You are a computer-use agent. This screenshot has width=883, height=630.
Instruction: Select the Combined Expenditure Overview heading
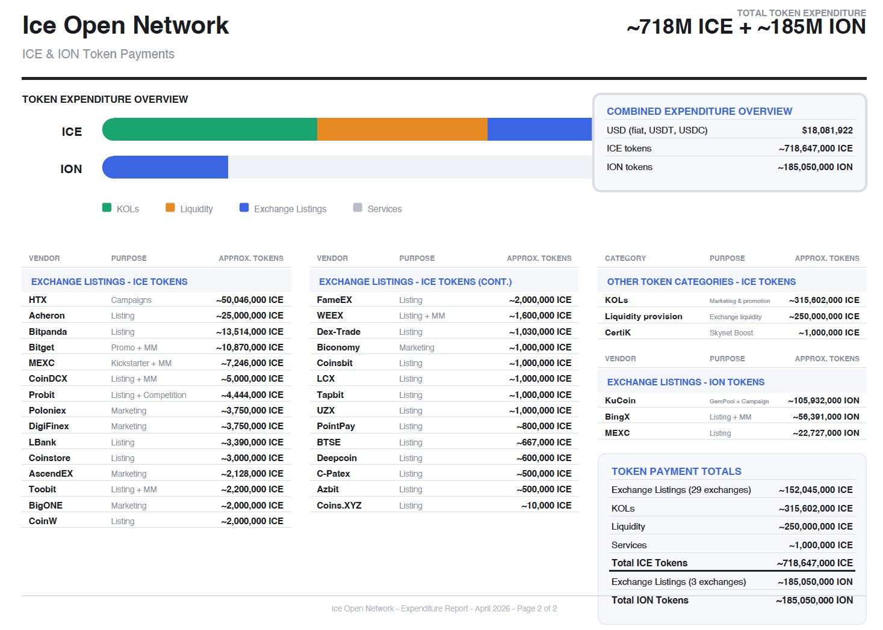coord(699,111)
